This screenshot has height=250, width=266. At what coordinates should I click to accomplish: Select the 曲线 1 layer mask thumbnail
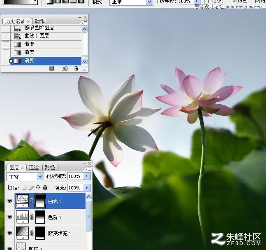coord(40,201)
